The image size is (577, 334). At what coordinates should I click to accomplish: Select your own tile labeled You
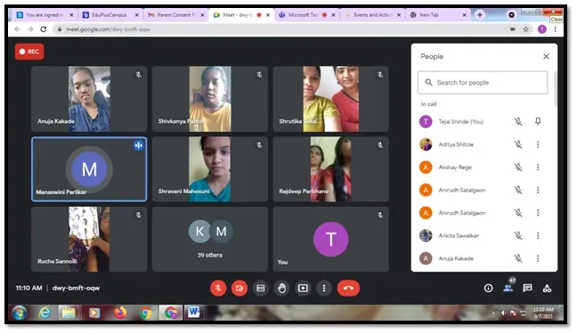tap(330, 239)
